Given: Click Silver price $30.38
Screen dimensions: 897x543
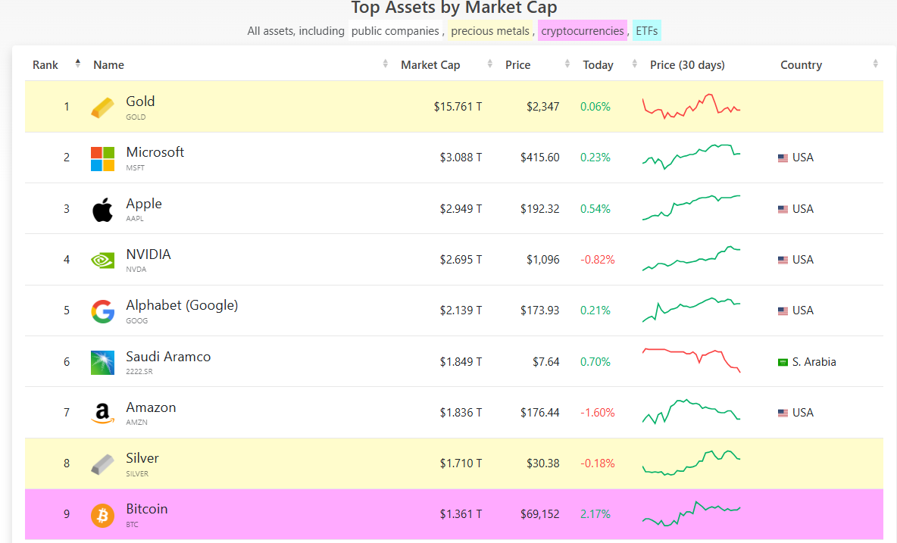Looking at the screenshot, I should [x=543, y=463].
